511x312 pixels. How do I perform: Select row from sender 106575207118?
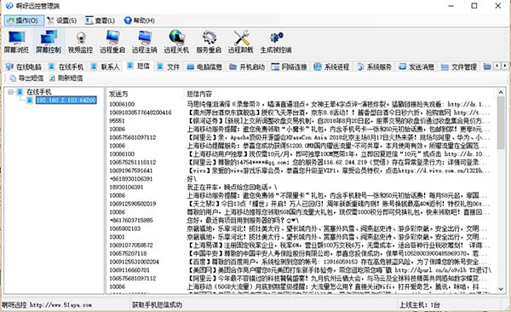299,253
